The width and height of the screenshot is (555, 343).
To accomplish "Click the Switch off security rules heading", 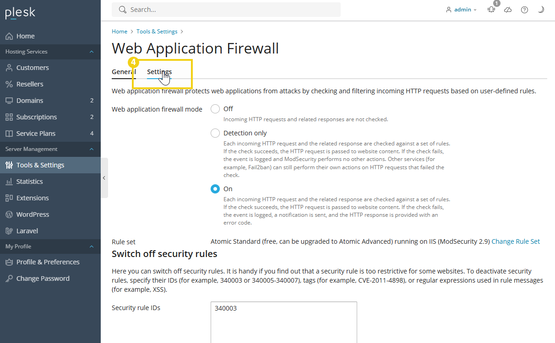I will point(164,254).
